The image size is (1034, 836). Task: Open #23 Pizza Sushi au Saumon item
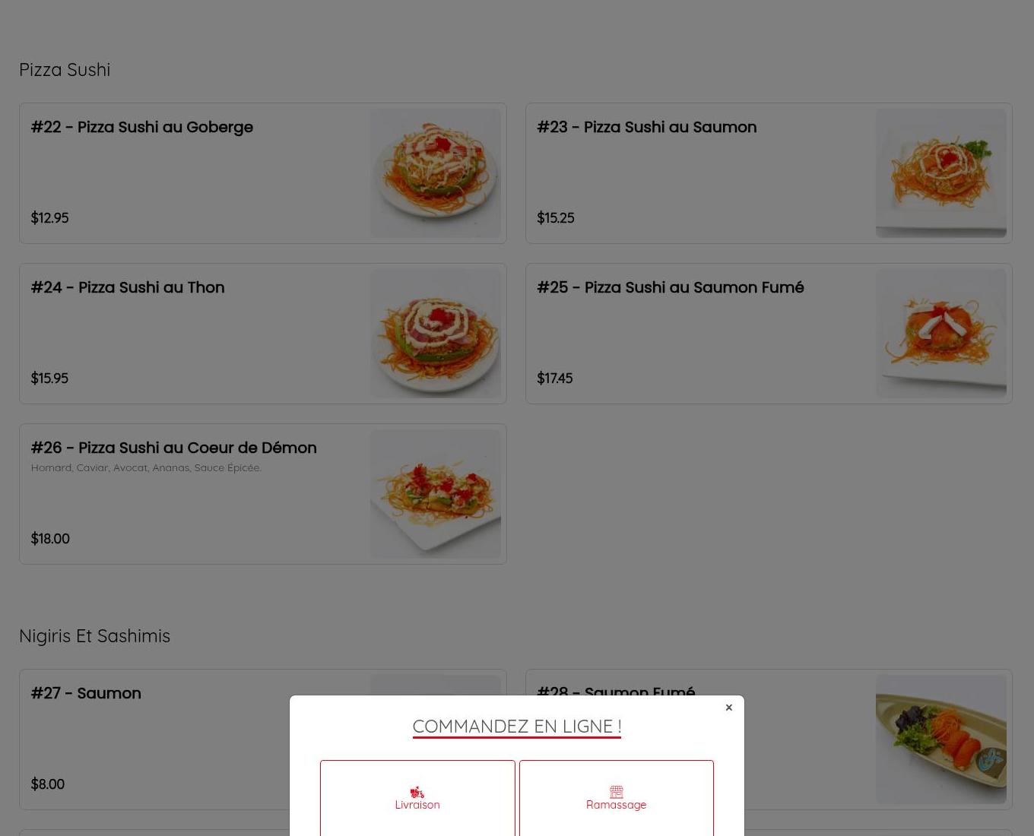(x=769, y=173)
